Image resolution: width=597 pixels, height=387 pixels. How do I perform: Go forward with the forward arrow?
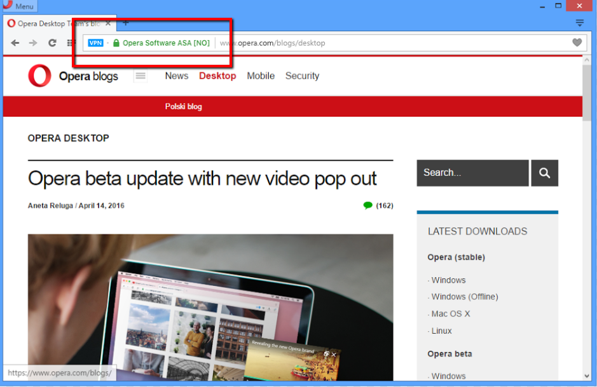tap(33, 43)
